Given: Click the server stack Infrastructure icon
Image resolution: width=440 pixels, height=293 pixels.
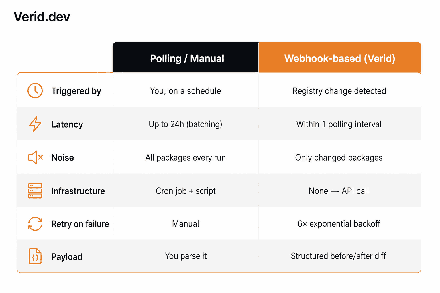Looking at the screenshot, I should (x=35, y=191).
